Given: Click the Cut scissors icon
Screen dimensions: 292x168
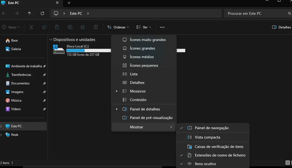Looking at the screenshot, I should 31,27.
